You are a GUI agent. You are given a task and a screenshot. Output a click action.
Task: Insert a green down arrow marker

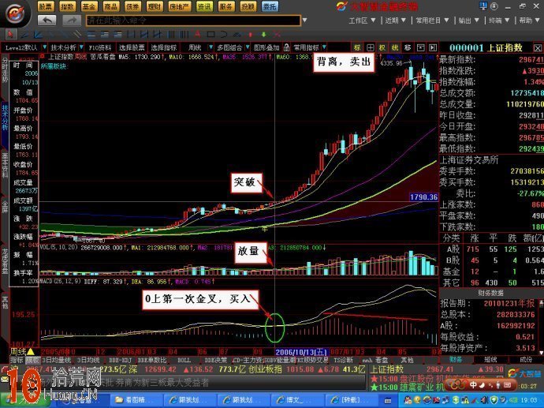tap(263, 35)
